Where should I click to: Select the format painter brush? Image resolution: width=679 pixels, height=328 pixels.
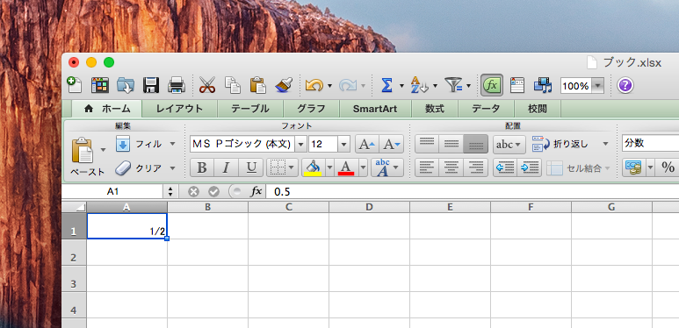point(284,85)
